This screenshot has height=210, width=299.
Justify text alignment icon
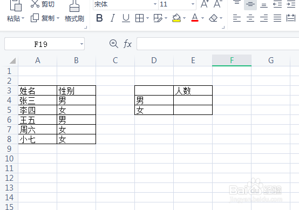pyautogui.click(x=277, y=18)
